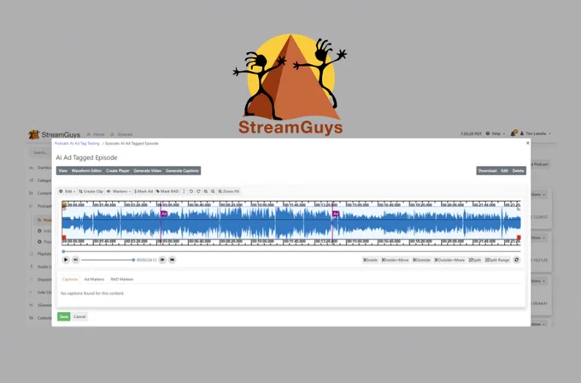Select the View menu item
Viewport: 581px width, 383px height.
[x=63, y=170]
